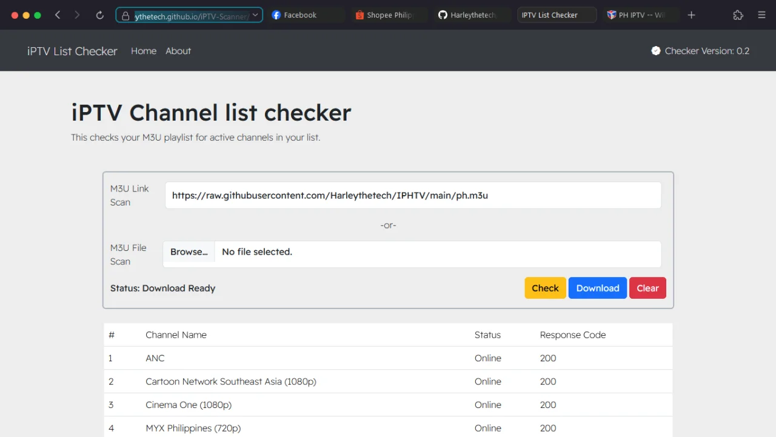Open the browser hamburger menu

click(x=762, y=15)
